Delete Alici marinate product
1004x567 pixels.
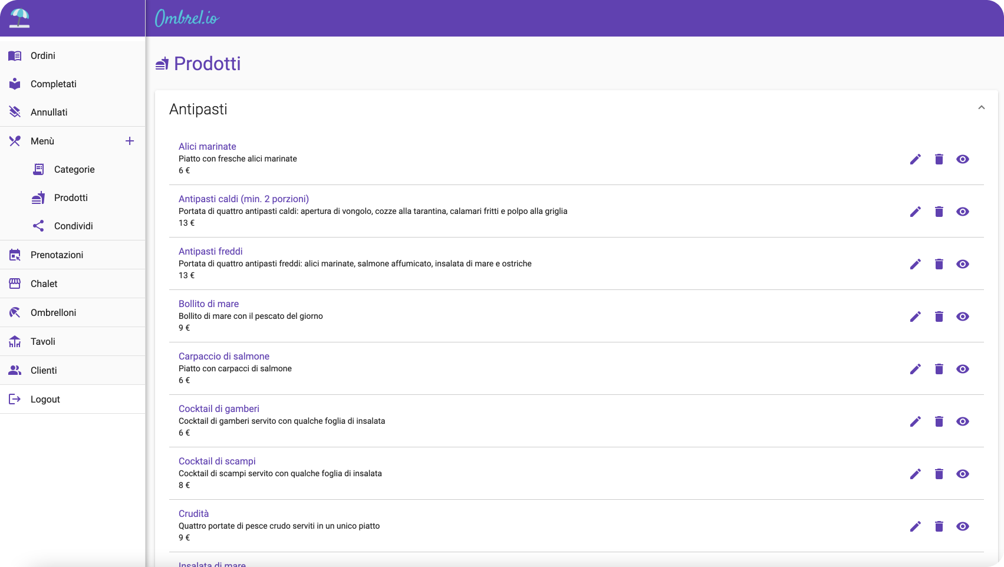(939, 159)
